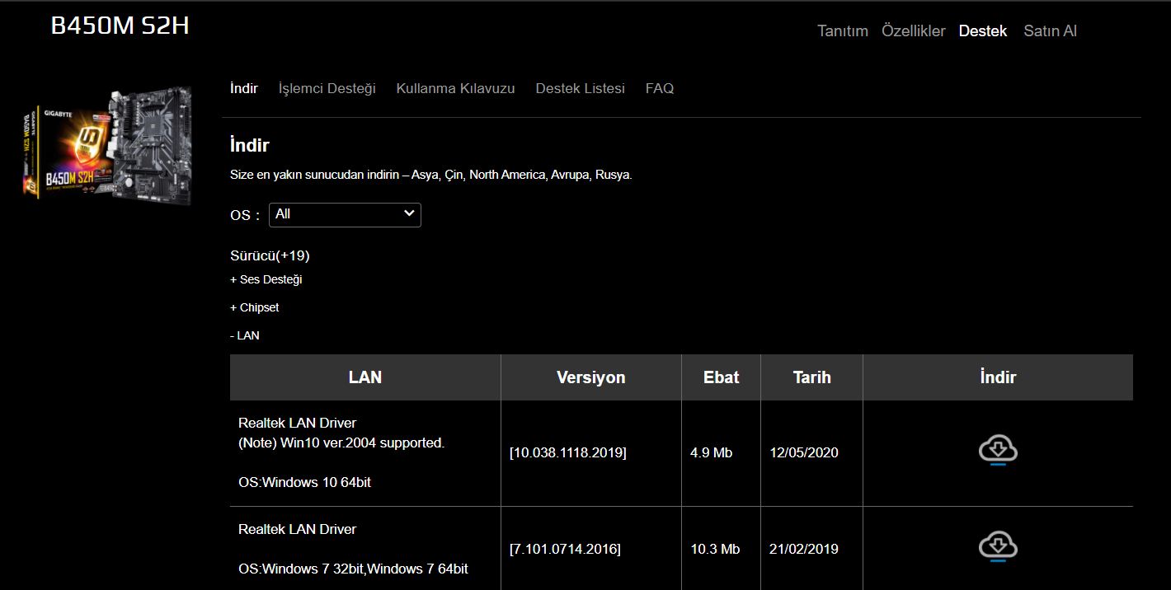
Task: Choose the Çin download server link
Action: click(x=454, y=176)
